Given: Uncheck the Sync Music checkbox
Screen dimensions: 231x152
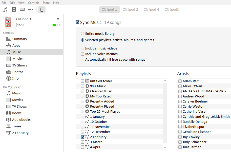Looking at the screenshot, I should [x=77, y=22].
